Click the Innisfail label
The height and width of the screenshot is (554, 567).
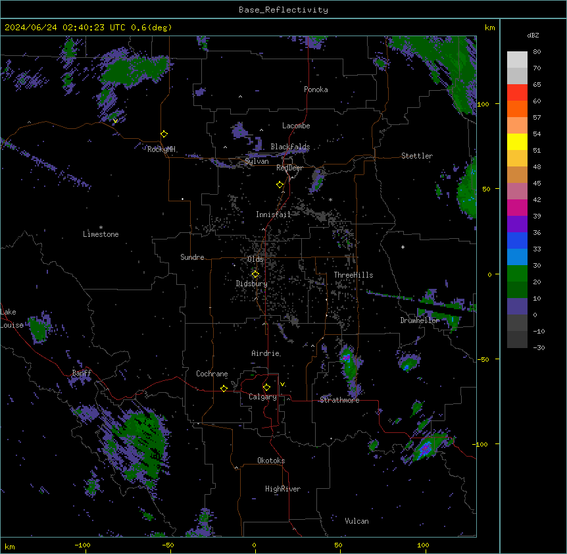[273, 214]
